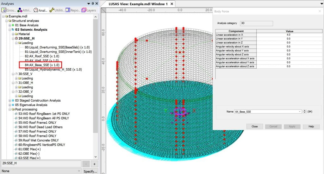Click the Linear acceleration in X value cell

pyautogui.click(x=288, y=35)
